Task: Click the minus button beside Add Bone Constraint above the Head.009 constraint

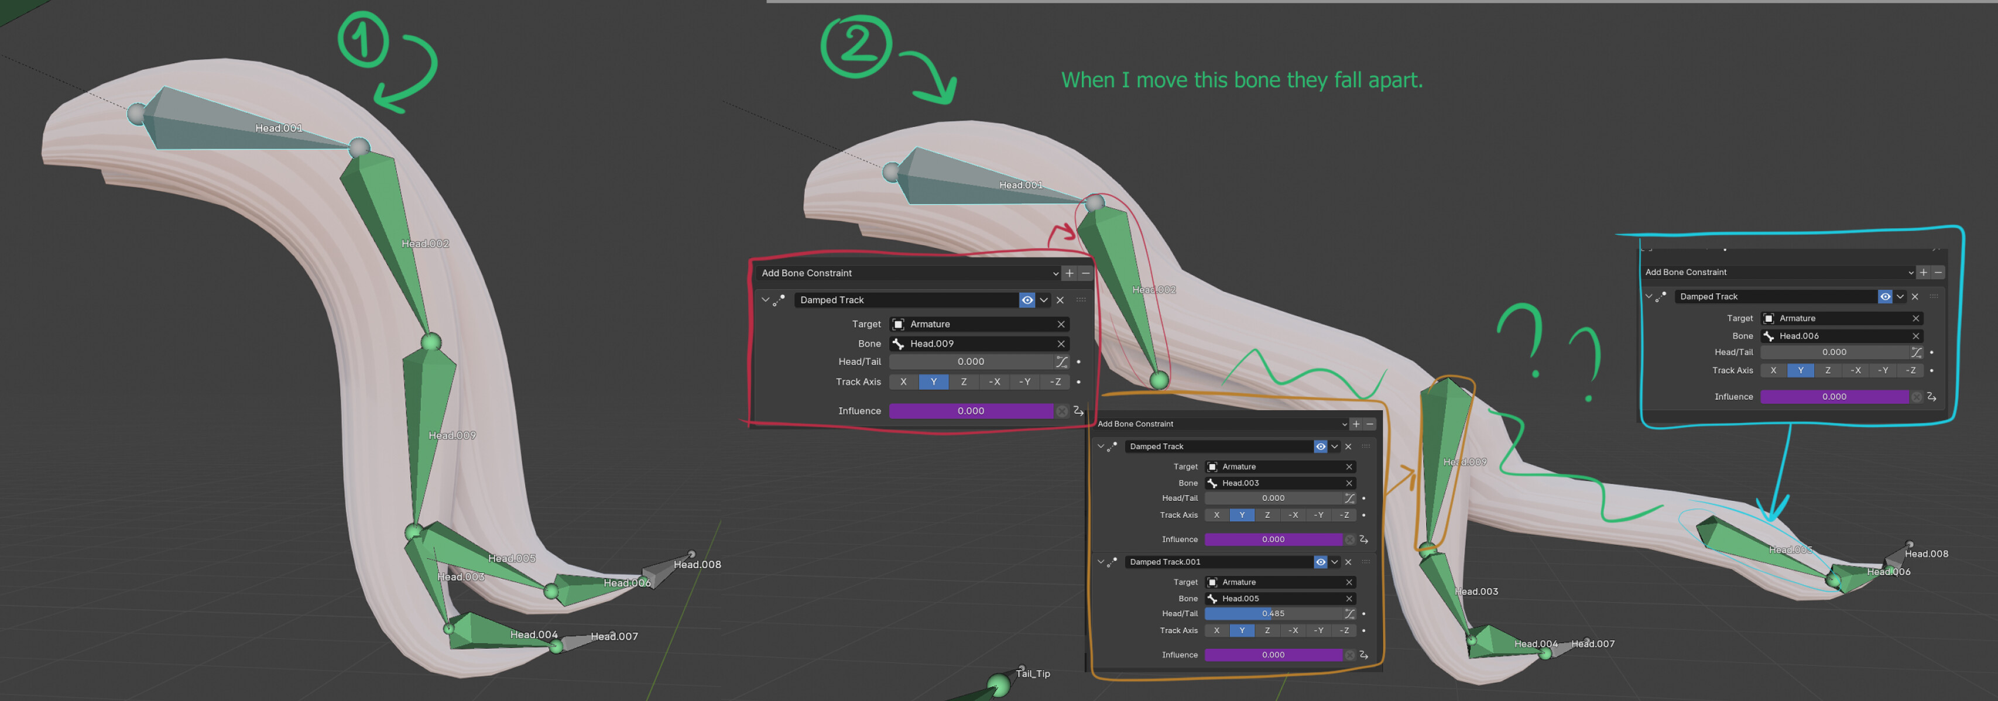Action: point(1086,273)
